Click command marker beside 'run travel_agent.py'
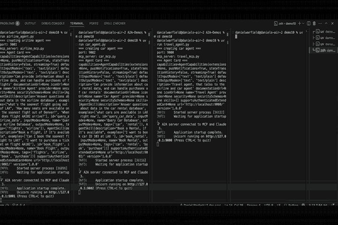Image resolution: width=338 pixels, height=225 pixels. (x=155, y=45)
